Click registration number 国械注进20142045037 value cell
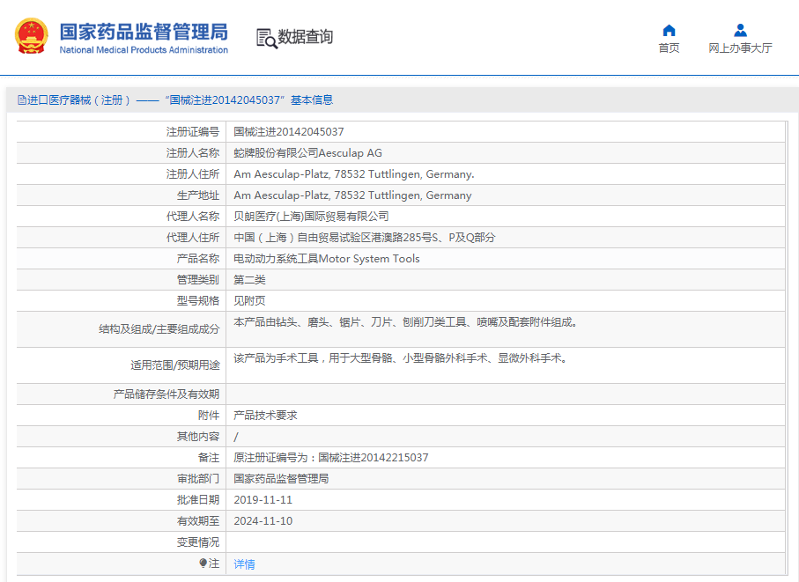 click(x=288, y=131)
